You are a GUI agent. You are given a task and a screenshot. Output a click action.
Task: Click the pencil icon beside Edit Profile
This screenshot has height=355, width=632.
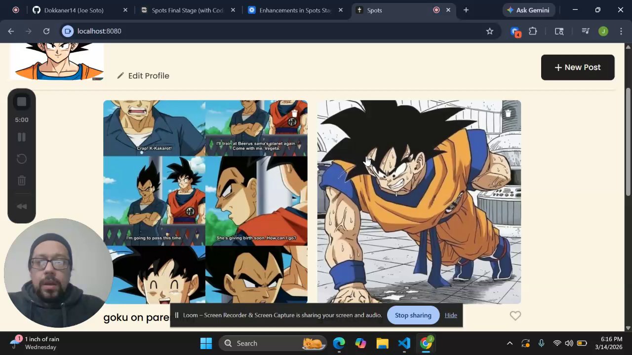120,75
